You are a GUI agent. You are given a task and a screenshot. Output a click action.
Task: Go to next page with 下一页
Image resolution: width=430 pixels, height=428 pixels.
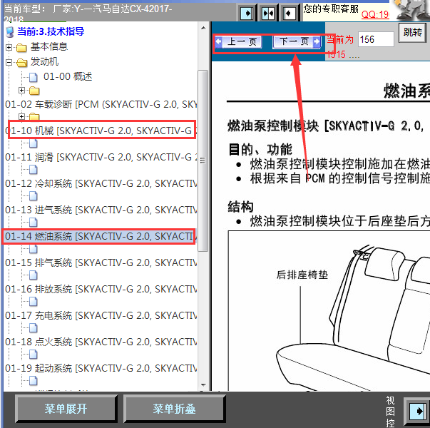(x=297, y=41)
